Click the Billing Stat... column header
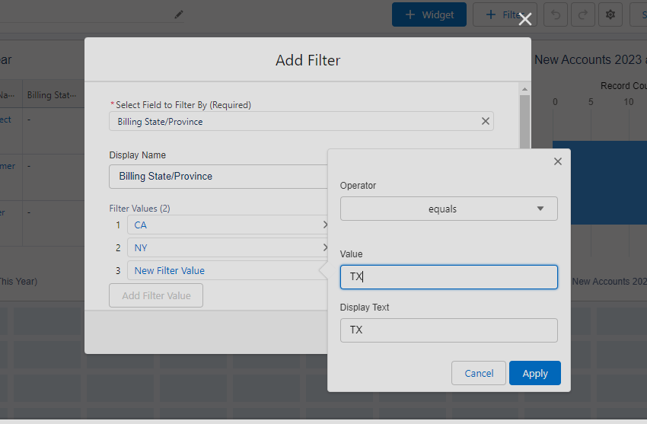Image resolution: width=647 pixels, height=424 pixels. point(52,95)
